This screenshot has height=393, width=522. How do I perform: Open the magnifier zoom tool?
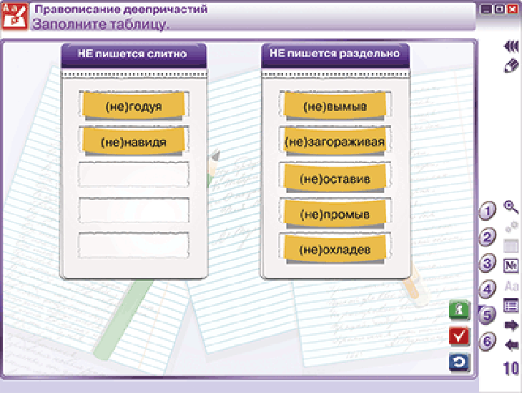pos(511,207)
